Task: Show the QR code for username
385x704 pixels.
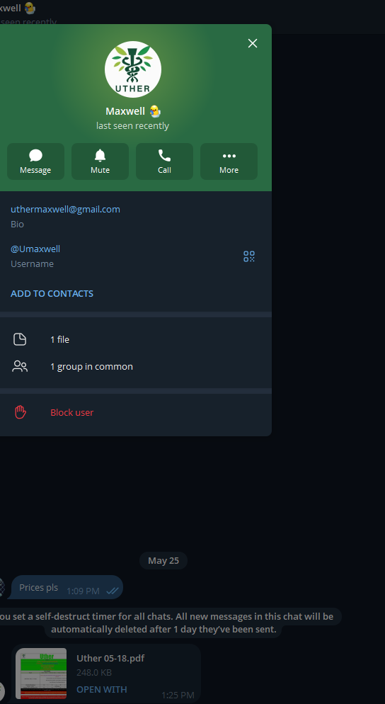Action: [x=249, y=256]
